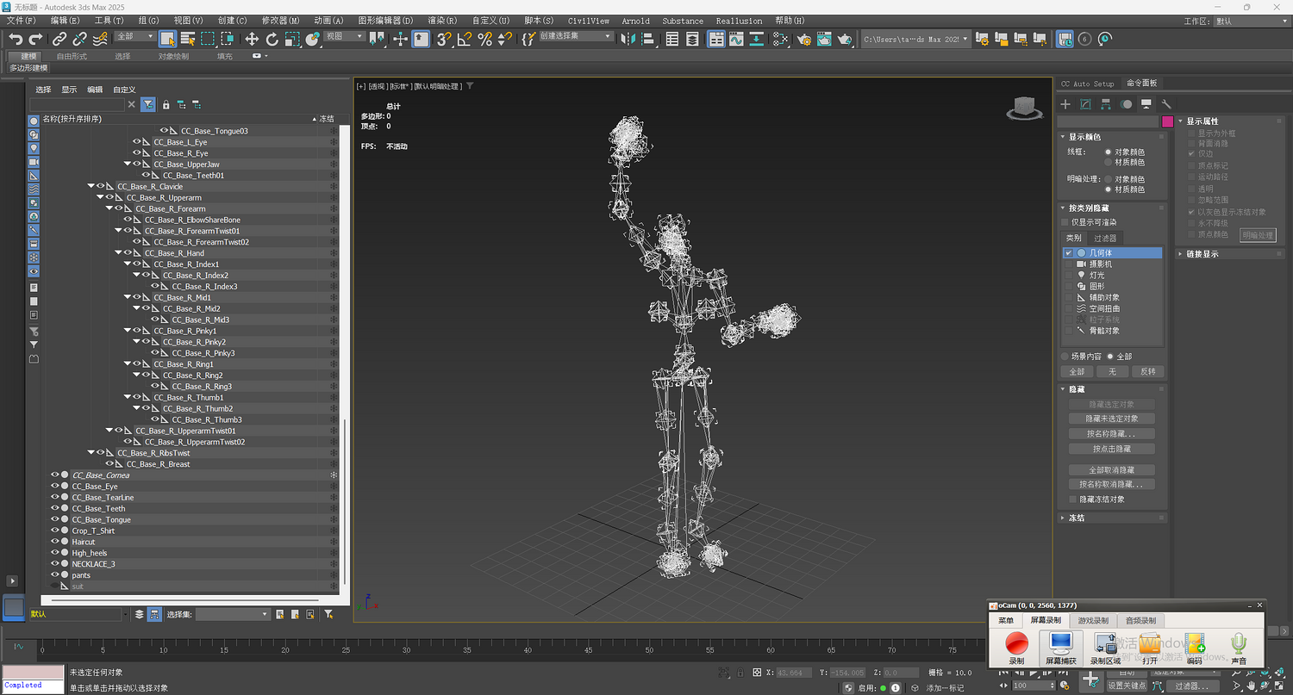Open the Motion tab circle icon
This screenshot has width=1293, height=695.
point(1126,104)
